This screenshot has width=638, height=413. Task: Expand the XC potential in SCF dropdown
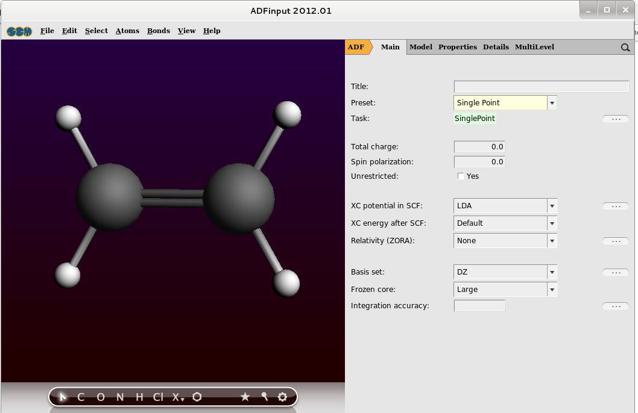[552, 206]
